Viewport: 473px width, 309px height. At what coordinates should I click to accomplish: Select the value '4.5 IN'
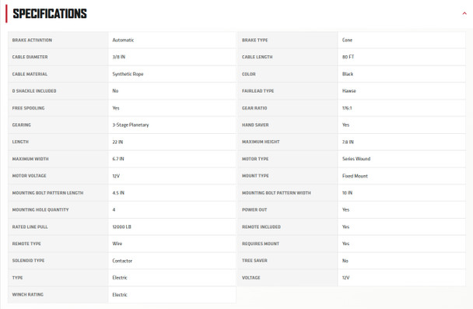pyautogui.click(x=118, y=193)
